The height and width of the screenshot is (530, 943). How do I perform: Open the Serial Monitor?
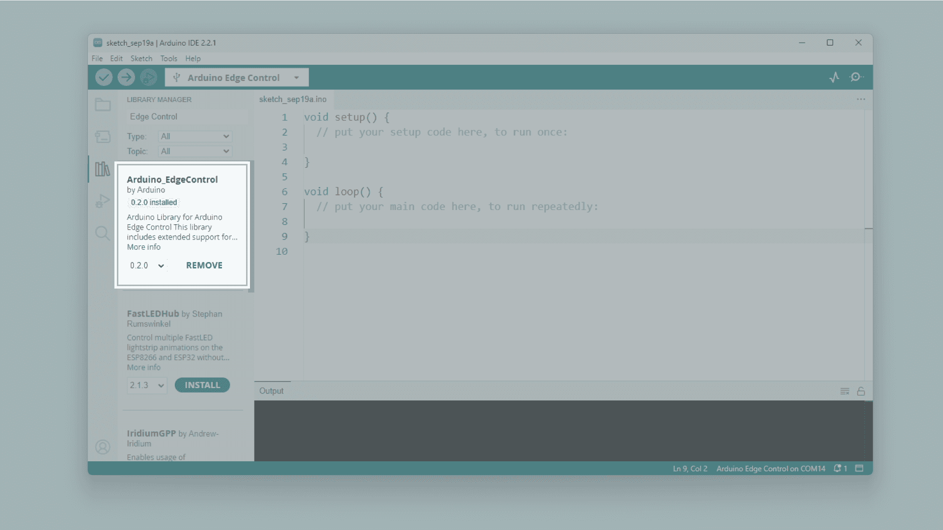pyautogui.click(x=856, y=78)
